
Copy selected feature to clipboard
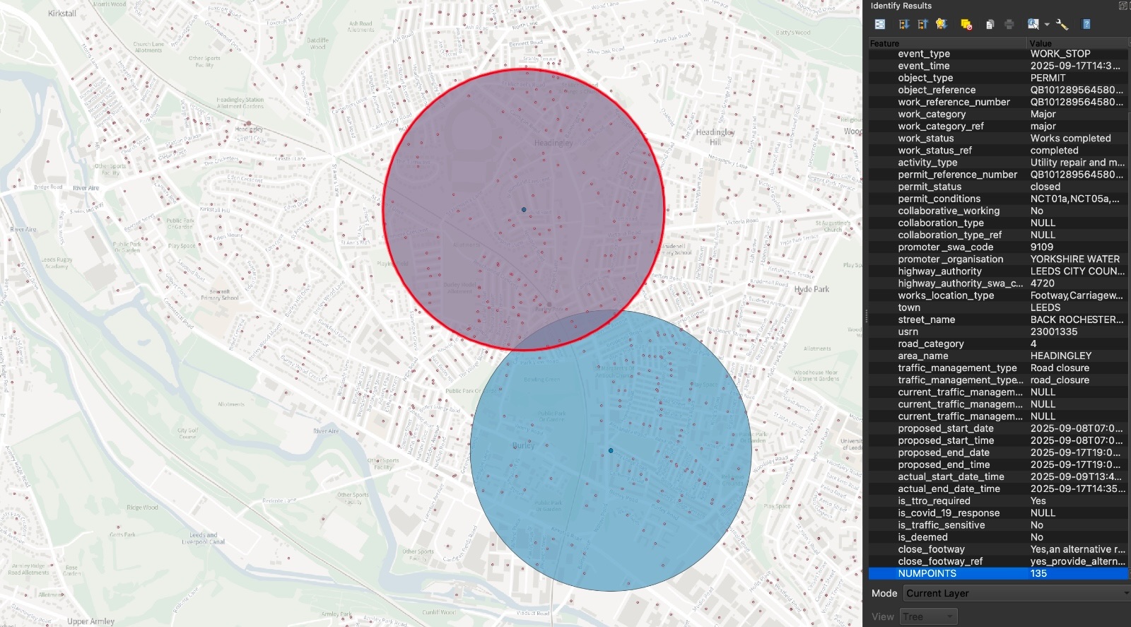point(990,24)
